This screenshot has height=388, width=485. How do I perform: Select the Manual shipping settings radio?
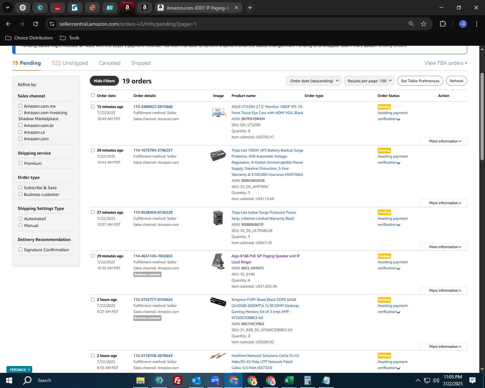pyautogui.click(x=20, y=225)
